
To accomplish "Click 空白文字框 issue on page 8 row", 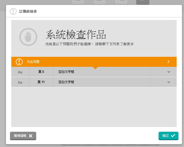I will point(66,72).
